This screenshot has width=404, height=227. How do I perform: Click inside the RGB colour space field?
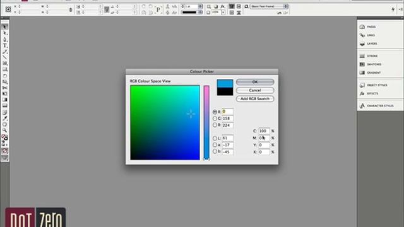tap(165, 122)
